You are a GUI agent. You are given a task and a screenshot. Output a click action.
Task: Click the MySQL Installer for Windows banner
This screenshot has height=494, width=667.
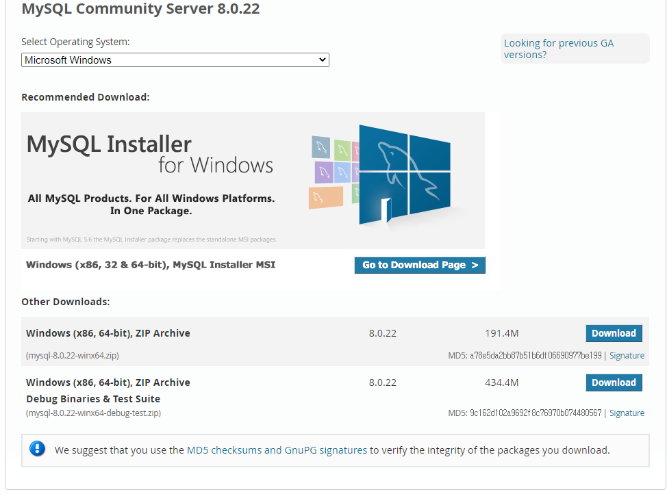tap(253, 180)
